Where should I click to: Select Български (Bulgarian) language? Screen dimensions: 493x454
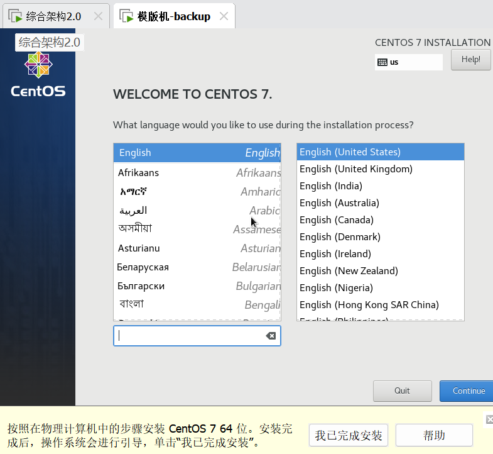pos(197,286)
